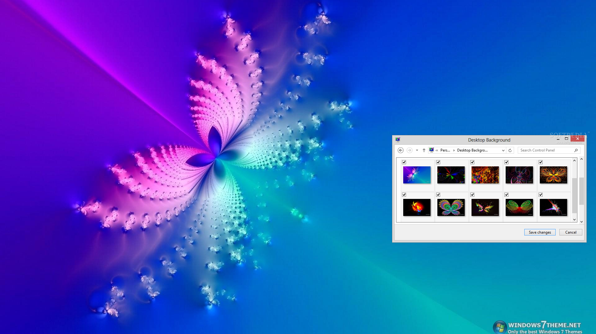Click the Personalization icon in address bar
596x334 pixels.
[x=431, y=150]
